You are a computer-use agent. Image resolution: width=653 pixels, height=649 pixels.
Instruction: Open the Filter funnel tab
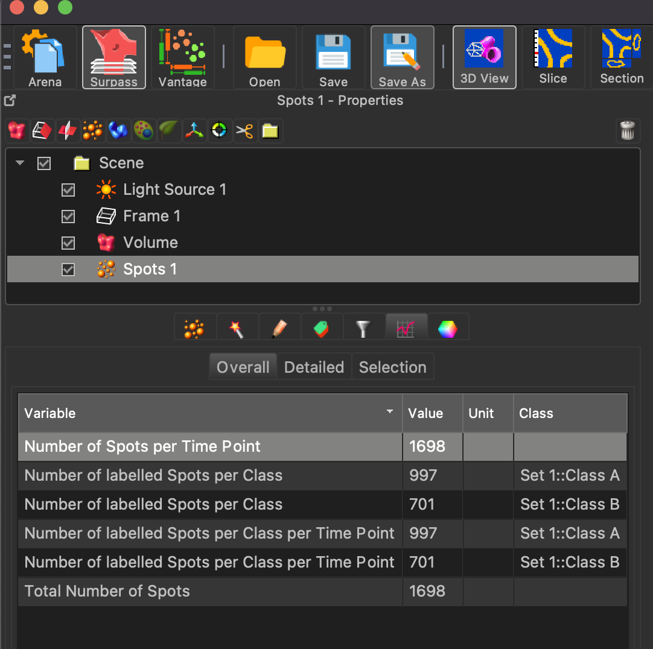coord(363,329)
